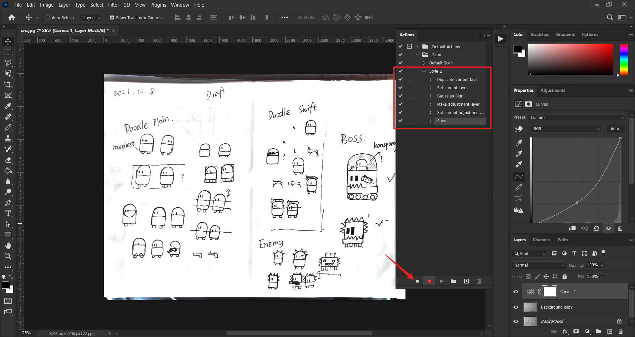This screenshot has width=635, height=337.
Task: Select the Gaussian Blur action step
Action: 449,96
